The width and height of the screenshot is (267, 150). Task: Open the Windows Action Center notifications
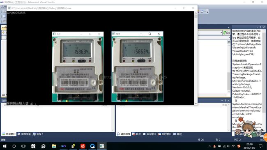[260, 146]
